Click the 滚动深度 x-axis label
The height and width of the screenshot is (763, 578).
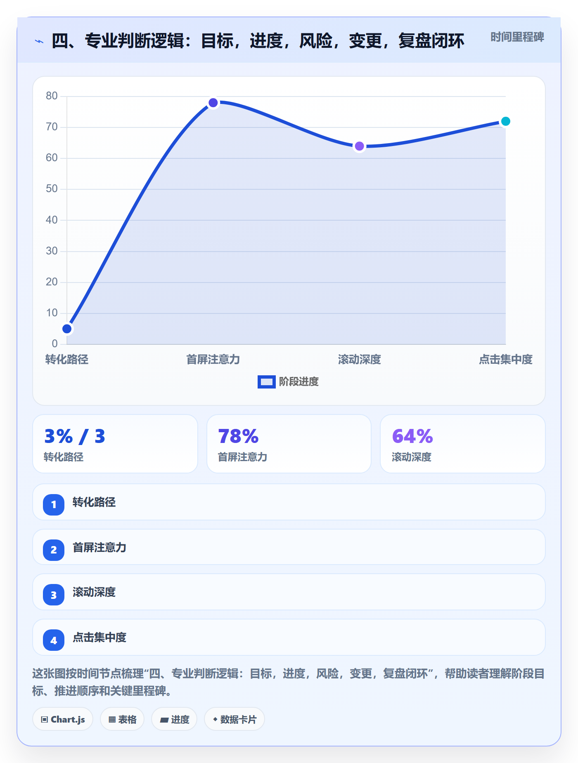pyautogui.click(x=360, y=360)
